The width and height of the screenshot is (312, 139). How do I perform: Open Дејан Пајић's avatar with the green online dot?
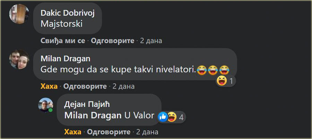(46, 105)
